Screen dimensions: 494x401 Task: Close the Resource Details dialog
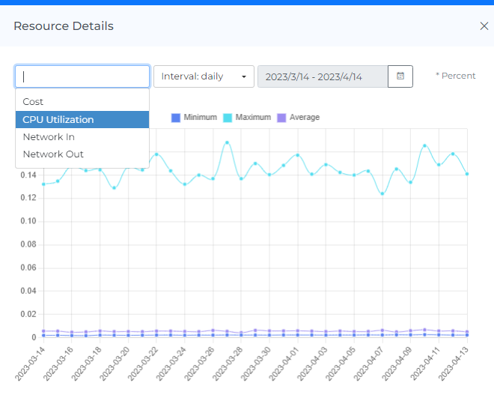coord(484,26)
